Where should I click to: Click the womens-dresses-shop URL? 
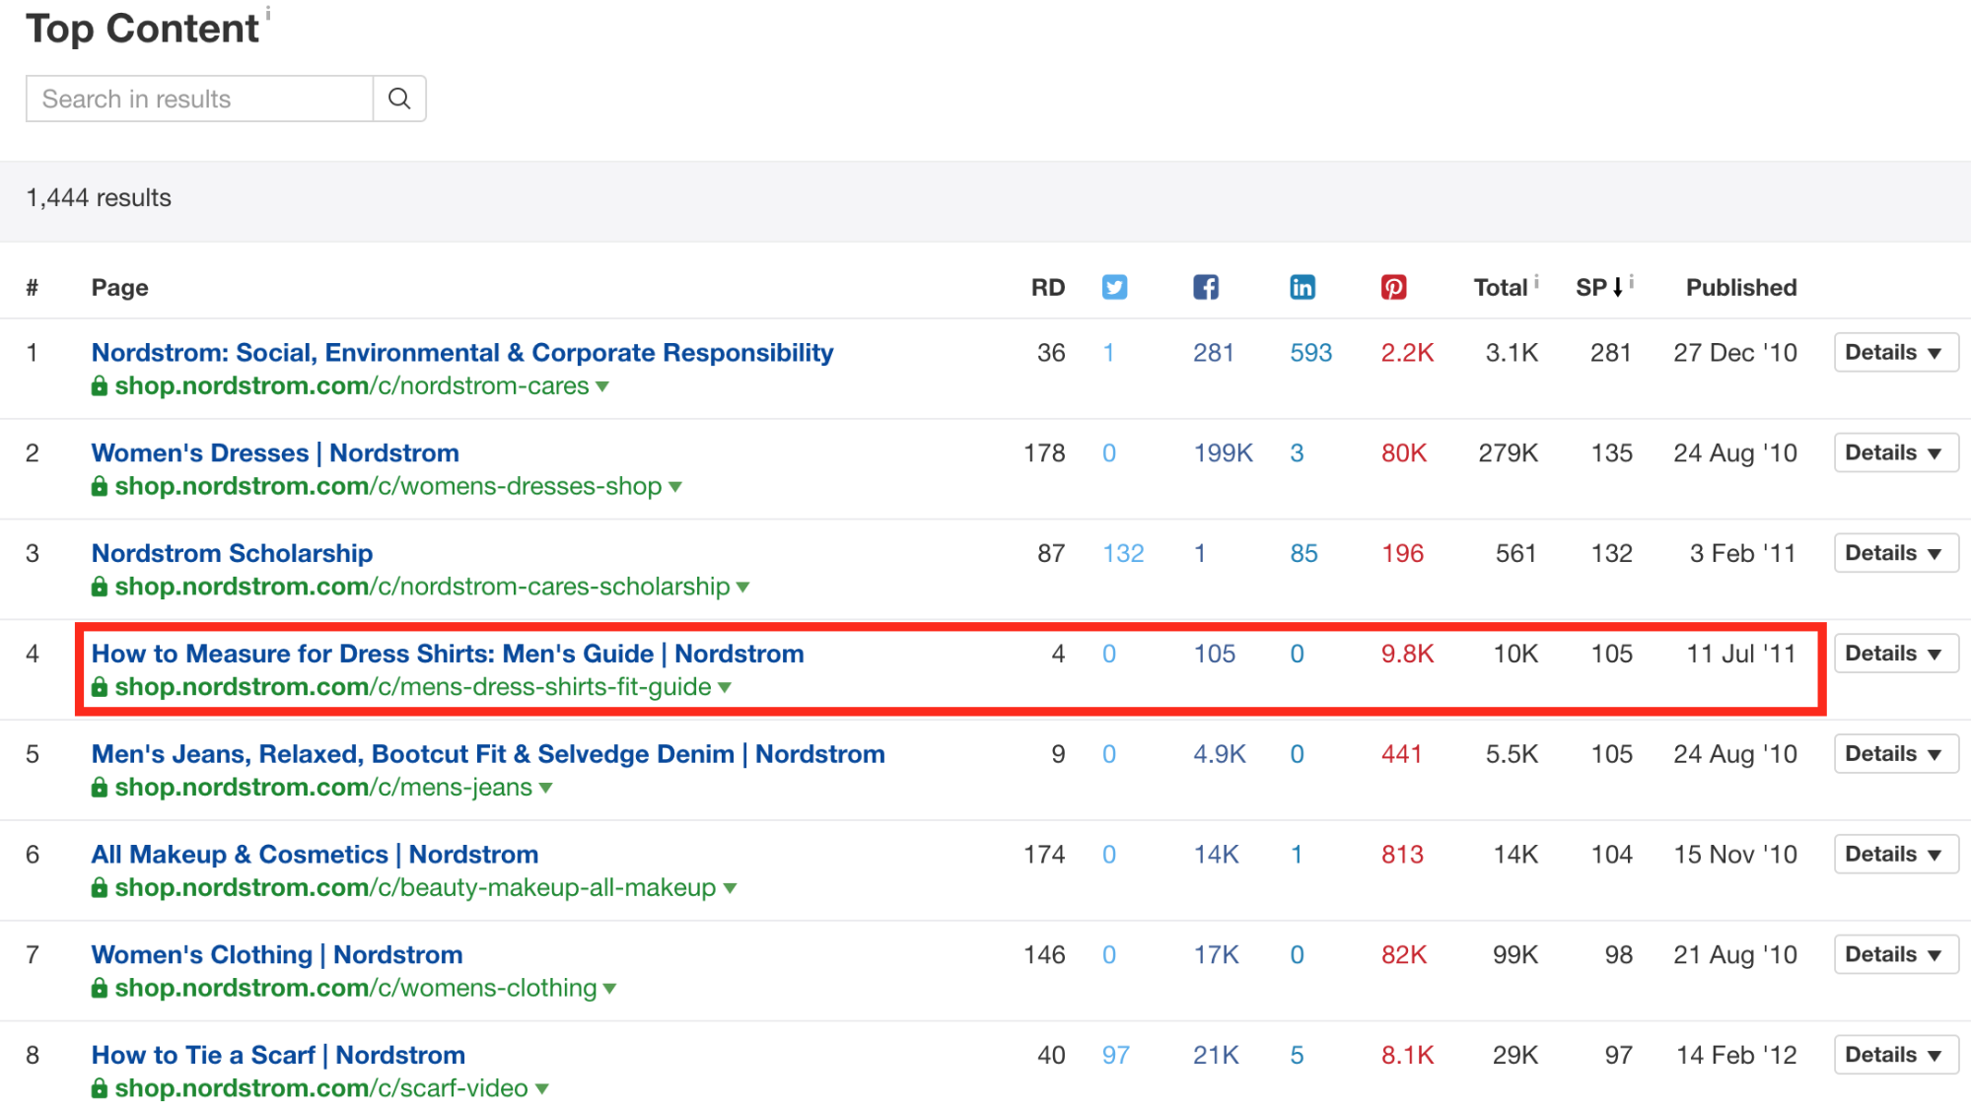click(388, 486)
